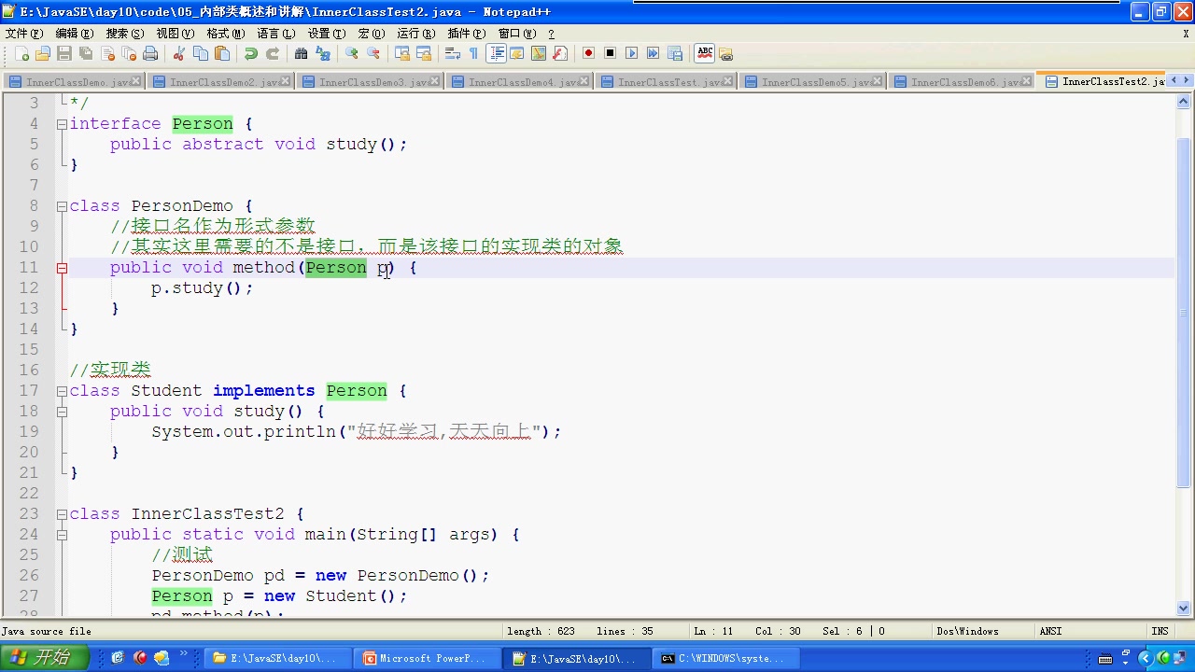The width and height of the screenshot is (1195, 672).
Task: Play back the recorded macro
Action: (x=632, y=53)
